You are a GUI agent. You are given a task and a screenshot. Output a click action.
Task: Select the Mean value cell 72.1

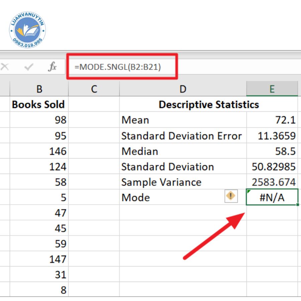tap(272, 120)
